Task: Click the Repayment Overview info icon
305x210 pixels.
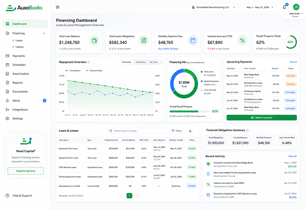Action: (88, 62)
